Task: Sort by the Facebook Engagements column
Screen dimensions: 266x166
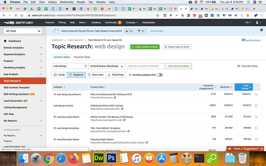Action: click(208, 87)
